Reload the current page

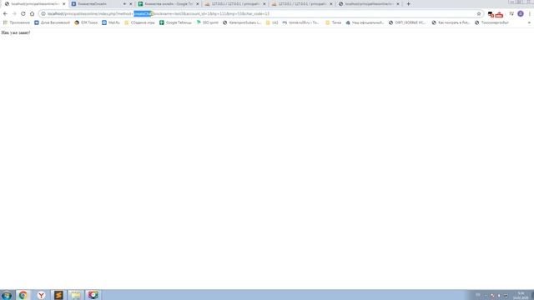(23, 13)
